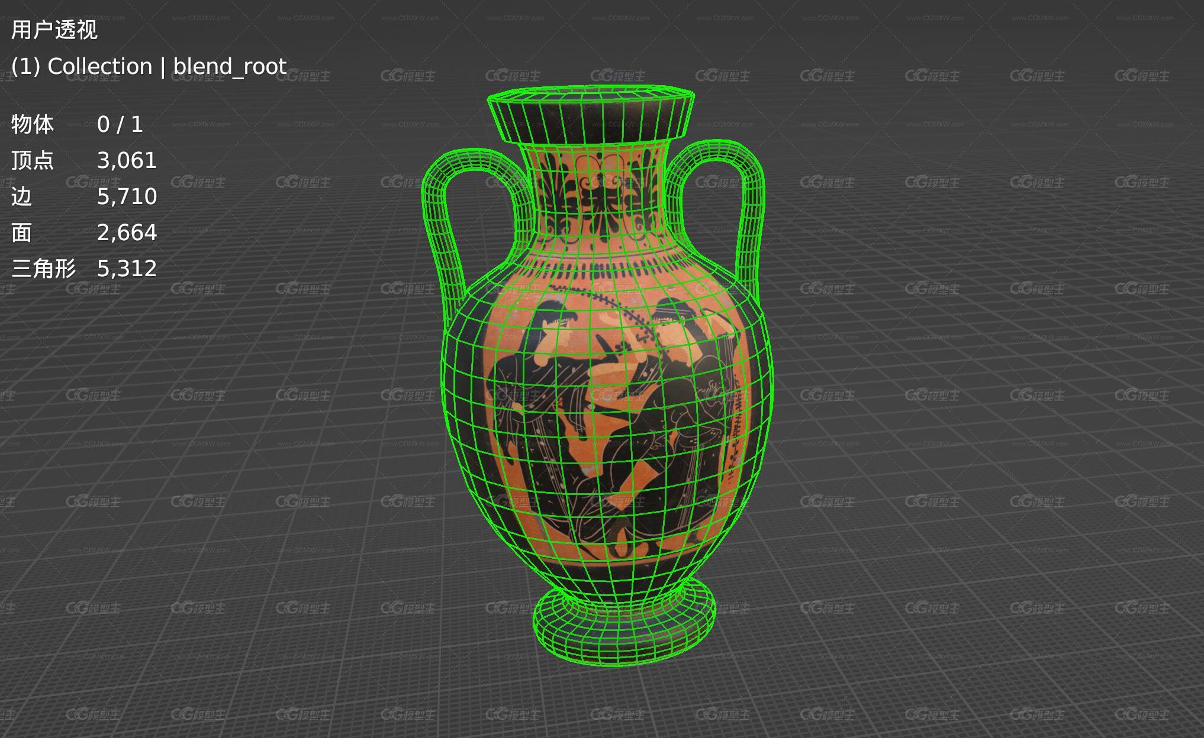Click the '物体' stats label
1204x738 pixels.
33,124
